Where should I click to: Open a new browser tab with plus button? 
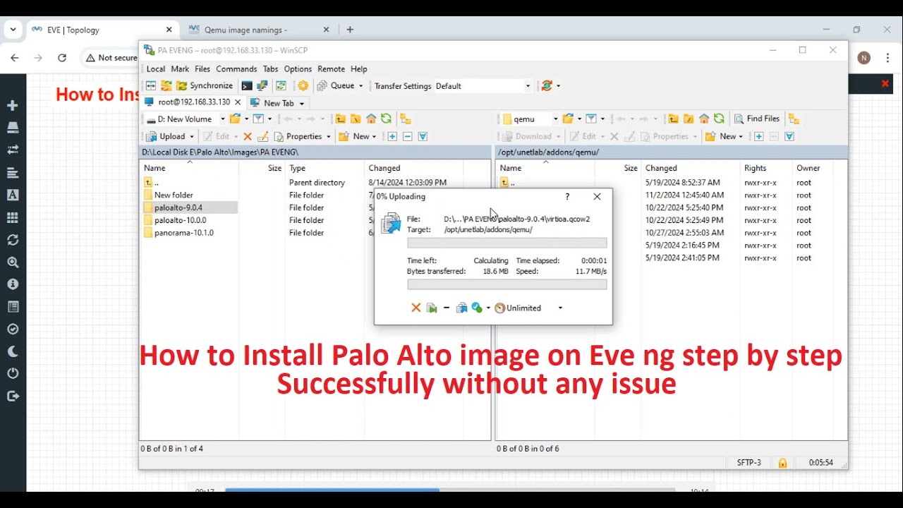(x=350, y=30)
